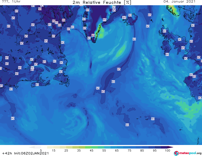
Task: Click the dark purple arrow tip ending the color scale
Action: tap(170, 147)
